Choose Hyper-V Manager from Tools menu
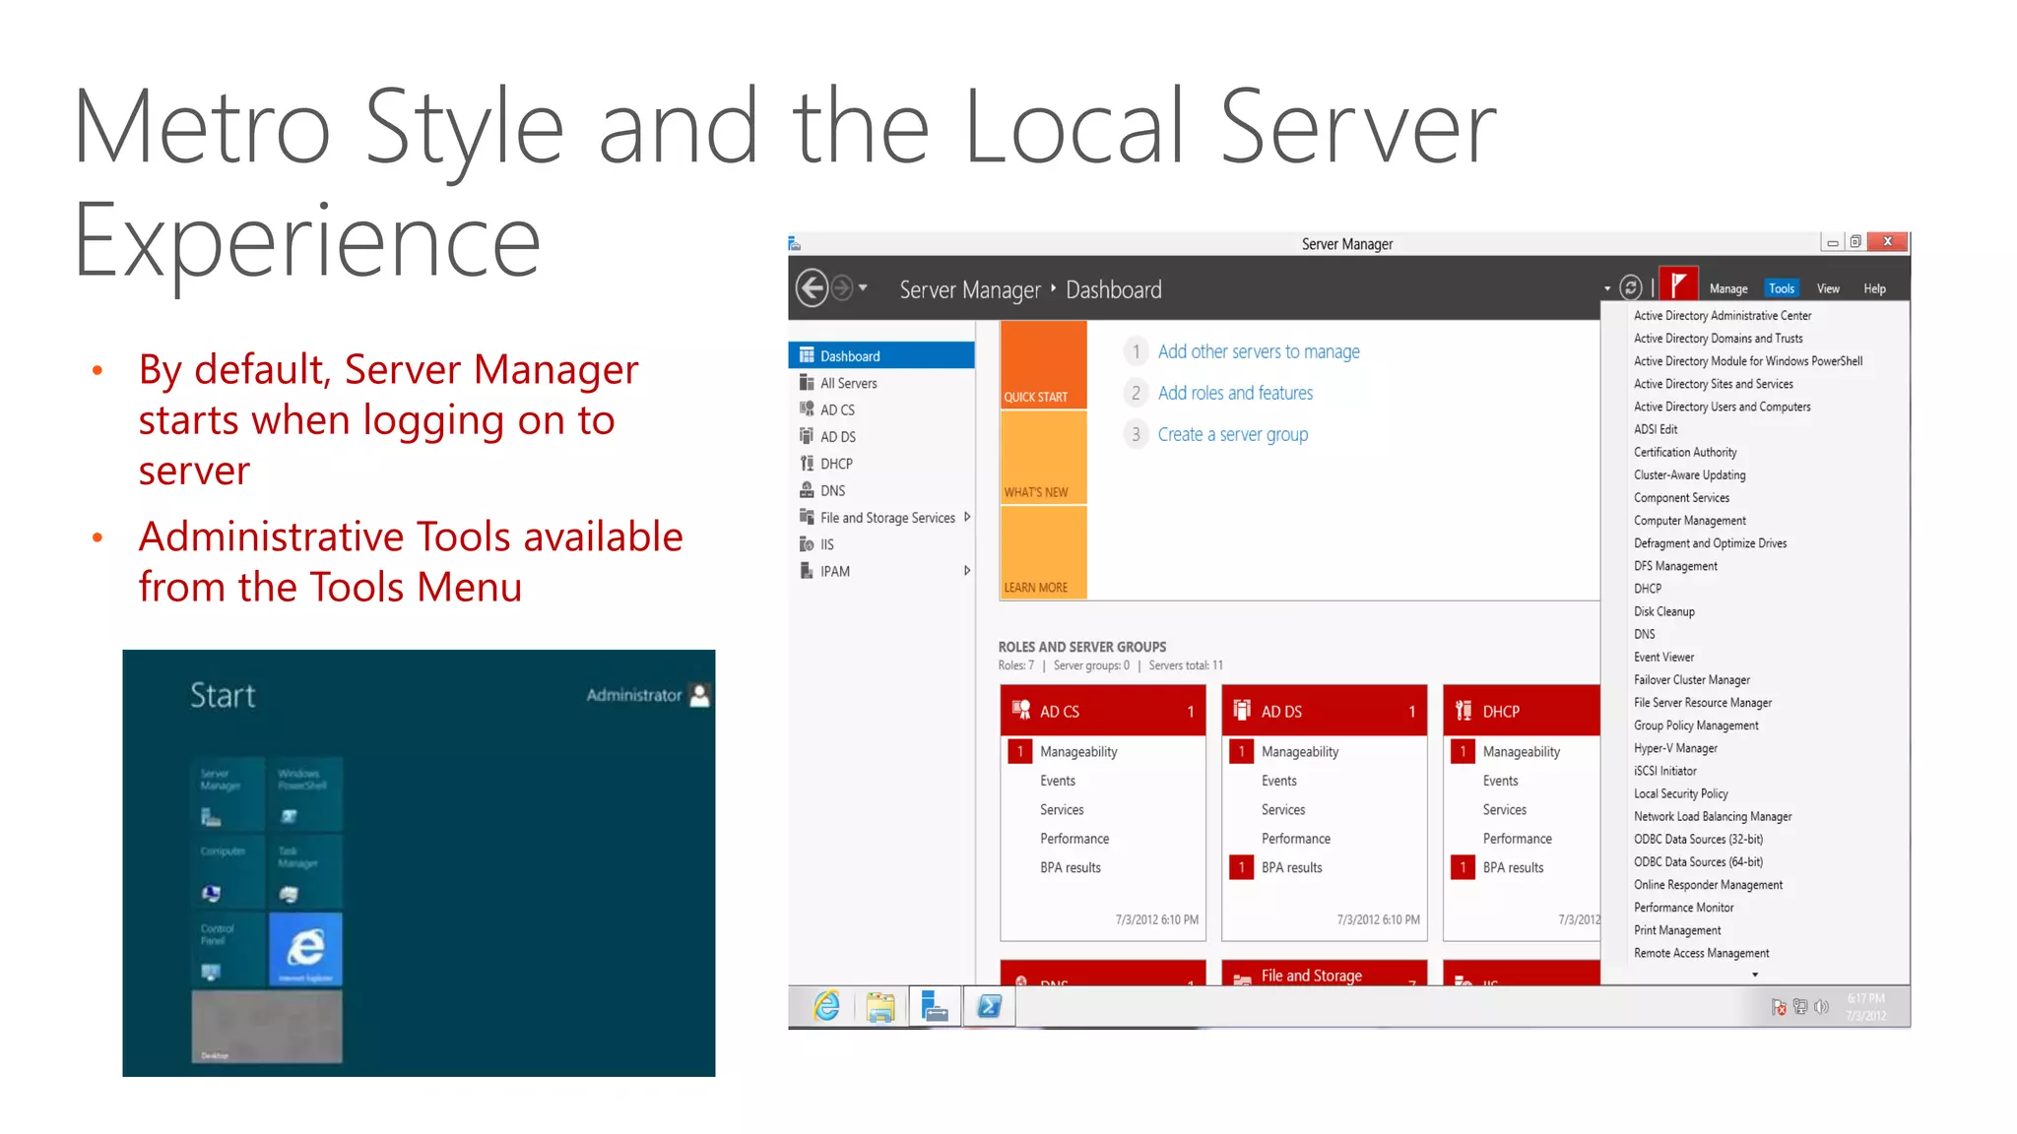2017x1134 pixels. click(1675, 748)
